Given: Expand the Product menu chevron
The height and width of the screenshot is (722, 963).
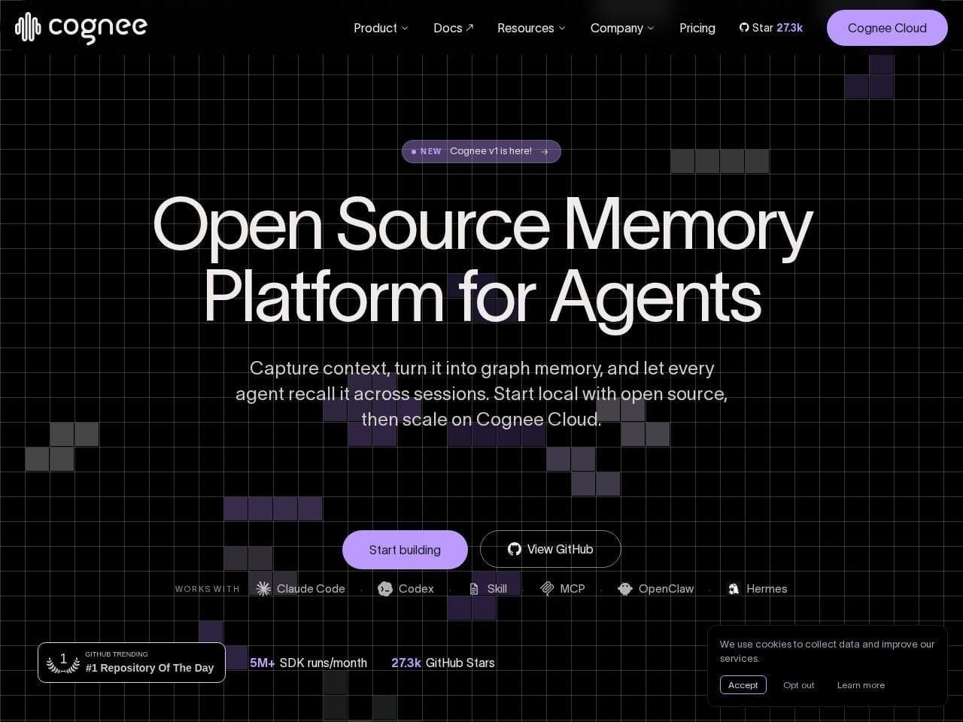Looking at the screenshot, I should point(405,28).
